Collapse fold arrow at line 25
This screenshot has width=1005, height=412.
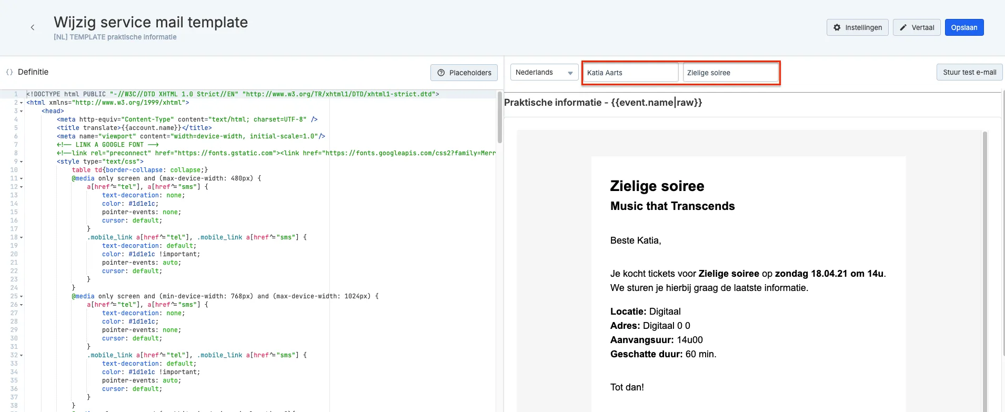21,296
